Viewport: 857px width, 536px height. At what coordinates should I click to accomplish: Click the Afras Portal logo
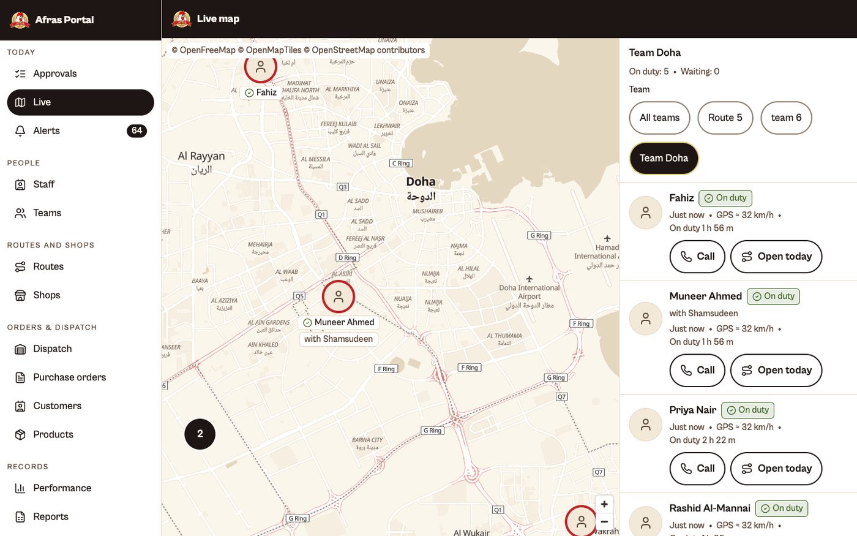coord(20,20)
